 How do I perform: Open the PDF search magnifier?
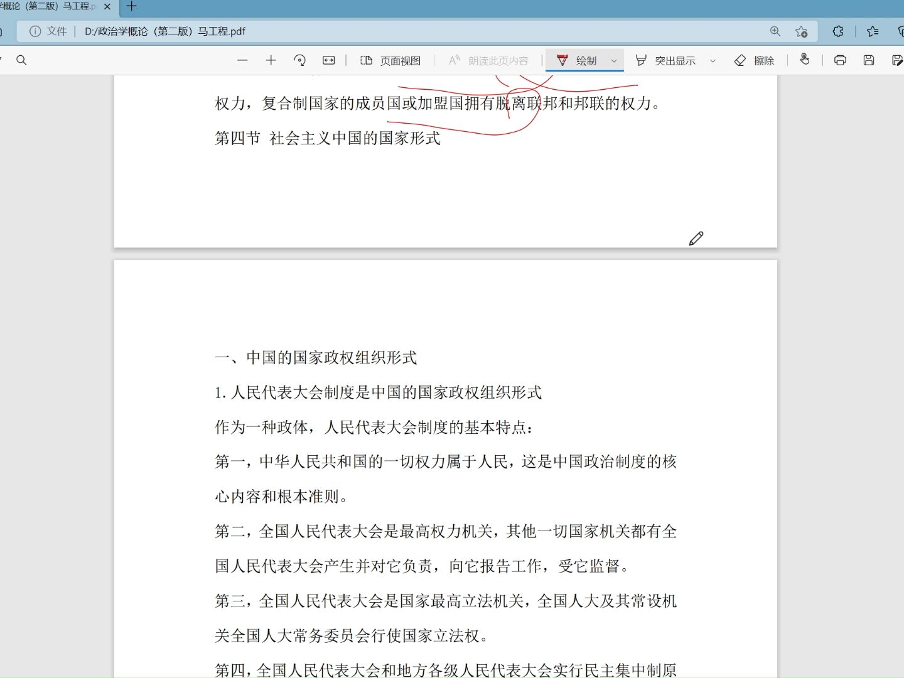point(21,60)
